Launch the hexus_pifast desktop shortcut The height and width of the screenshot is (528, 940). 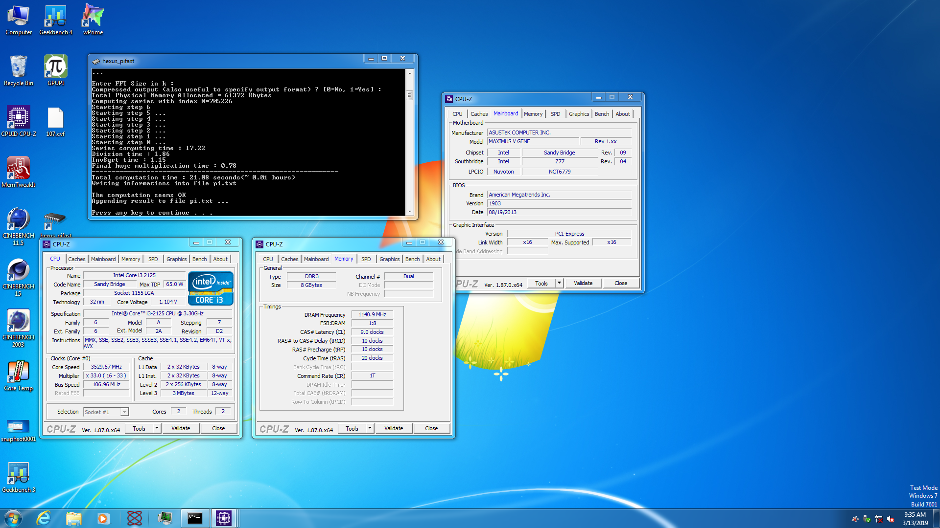click(x=55, y=225)
